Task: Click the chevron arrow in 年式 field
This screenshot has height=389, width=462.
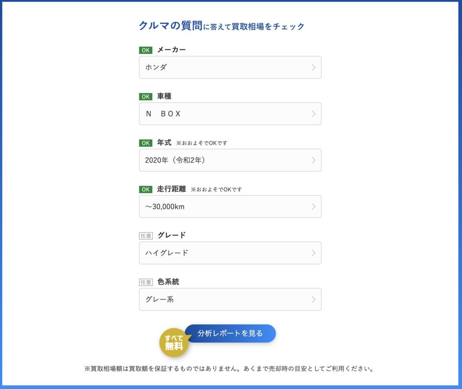Action: [x=314, y=160]
